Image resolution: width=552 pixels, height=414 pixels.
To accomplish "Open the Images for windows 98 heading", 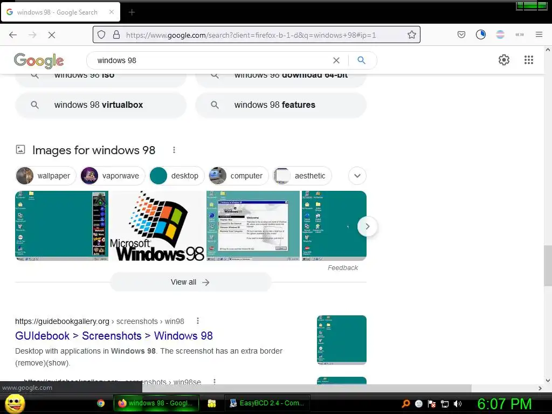I will (x=94, y=150).
